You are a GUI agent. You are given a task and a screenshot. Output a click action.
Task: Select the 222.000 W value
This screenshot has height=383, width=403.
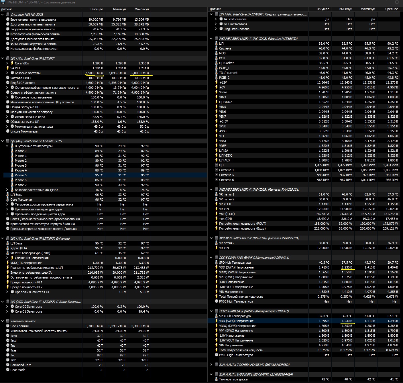click(x=321, y=228)
